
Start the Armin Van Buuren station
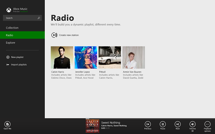[134, 58]
